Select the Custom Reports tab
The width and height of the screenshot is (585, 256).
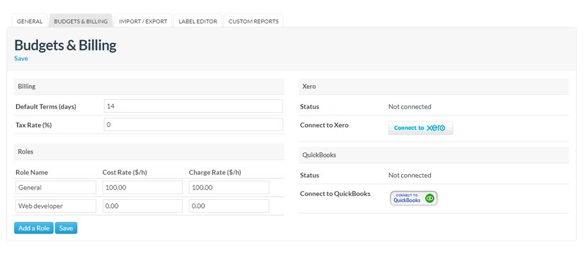(253, 21)
